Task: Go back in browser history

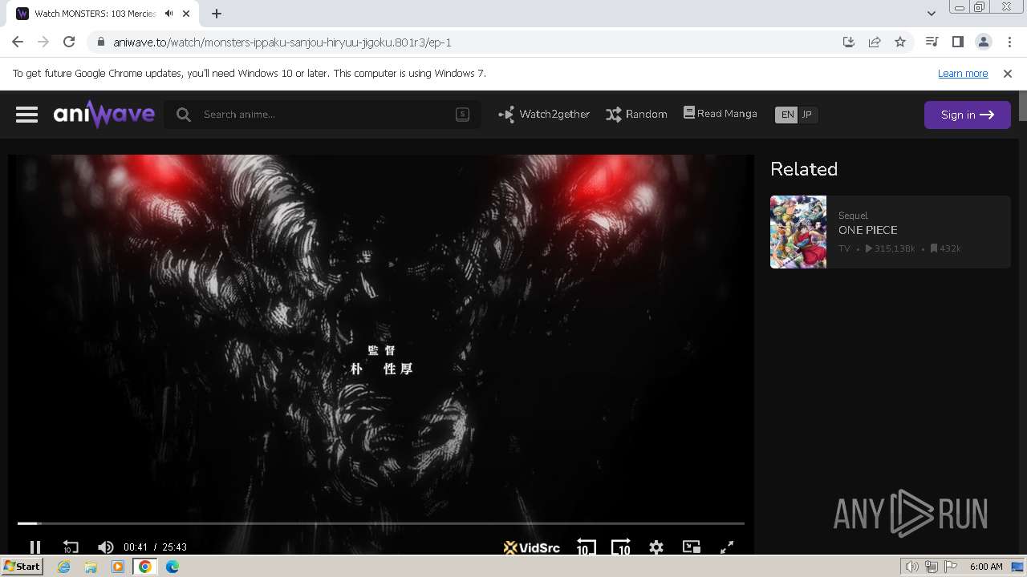Action: coord(18,42)
